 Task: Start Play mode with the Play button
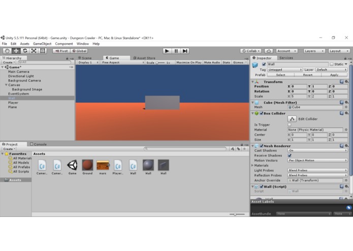pyautogui.click(x=167, y=51)
